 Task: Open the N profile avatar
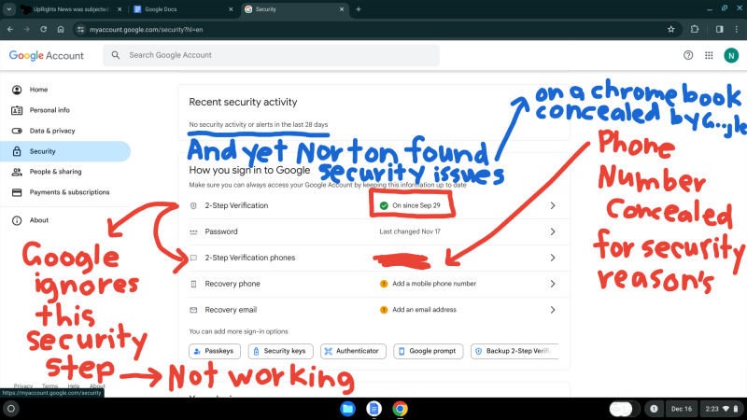(x=731, y=55)
